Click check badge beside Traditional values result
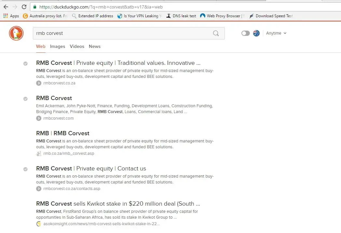This screenshot has width=341, height=233. pyautogui.click(x=25, y=64)
